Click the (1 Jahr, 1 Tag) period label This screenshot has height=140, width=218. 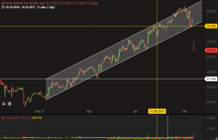pyautogui.click(x=46, y=7)
